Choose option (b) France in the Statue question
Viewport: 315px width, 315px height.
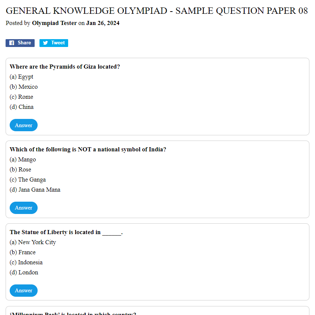[22, 252]
